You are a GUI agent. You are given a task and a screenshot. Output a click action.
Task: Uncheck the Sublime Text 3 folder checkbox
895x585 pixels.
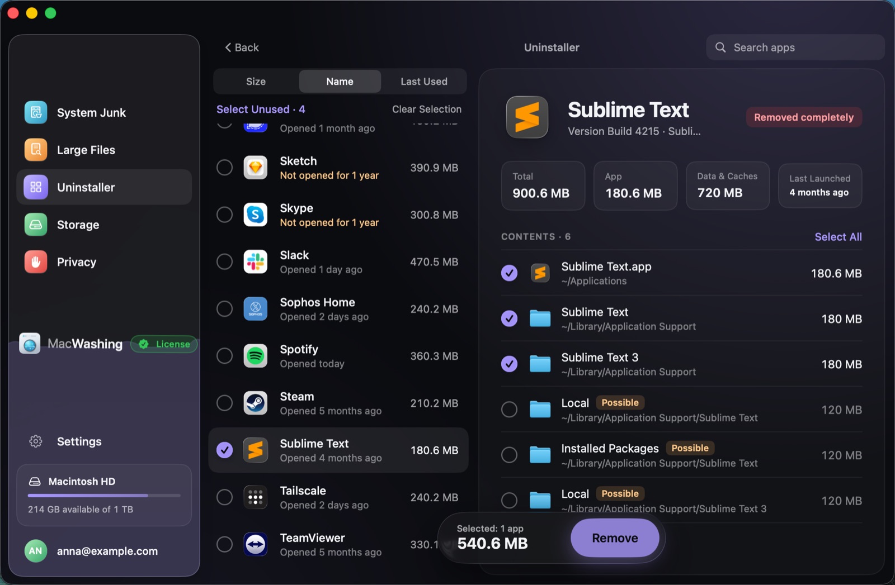pos(509,364)
